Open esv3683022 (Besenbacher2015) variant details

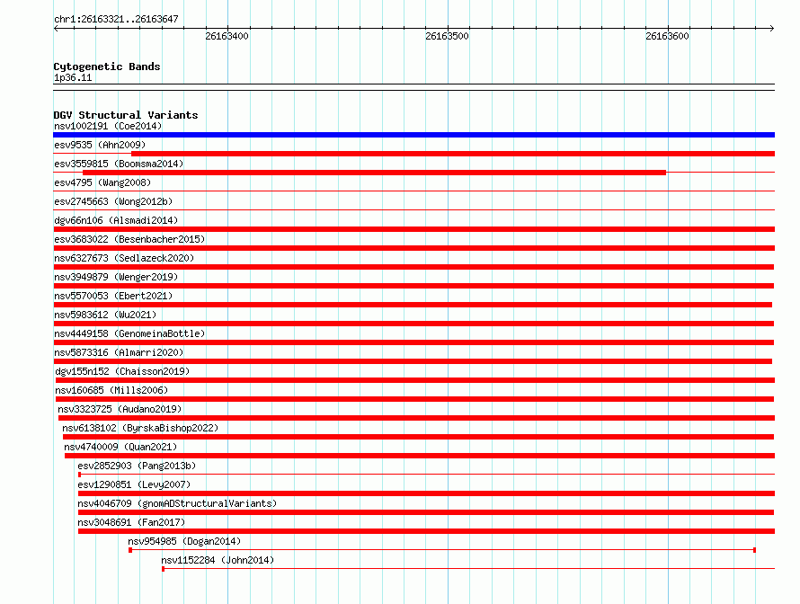pos(129,239)
